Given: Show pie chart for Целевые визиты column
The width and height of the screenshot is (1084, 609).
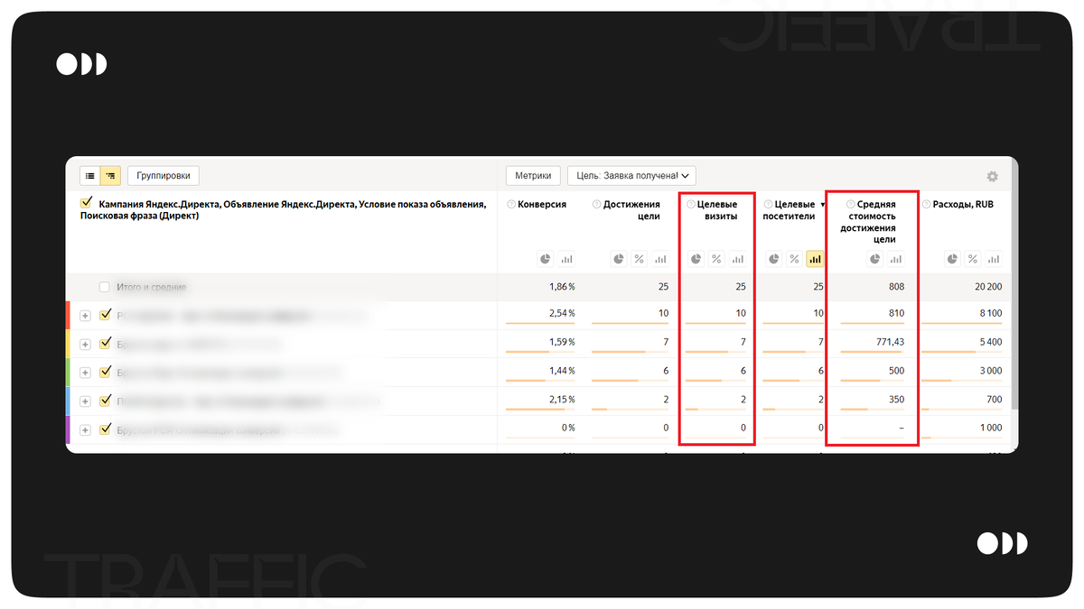Looking at the screenshot, I should pyautogui.click(x=696, y=259).
